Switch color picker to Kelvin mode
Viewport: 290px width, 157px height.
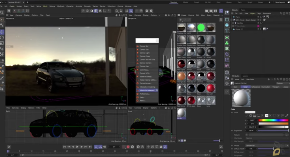click(x=271, y=116)
